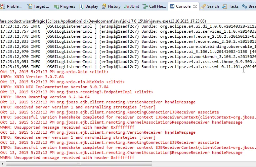The image size is (256, 167).
Task: Click the log line stamped 17:23:12,833
Action: click(x=128, y=41)
